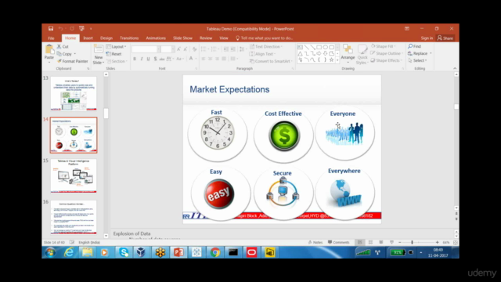
Task: Switch to Normal view icon in status bar
Action: coord(360,242)
